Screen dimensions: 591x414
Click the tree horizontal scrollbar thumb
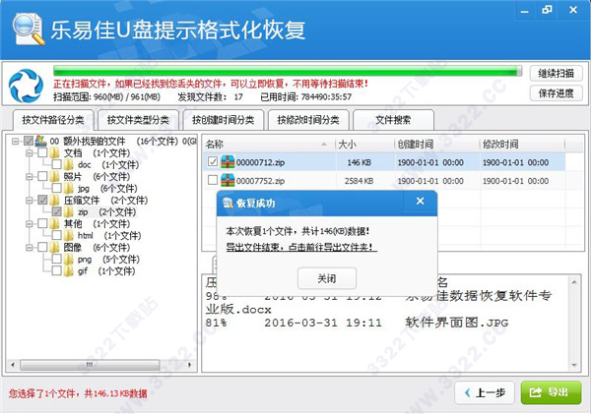pos(90,365)
